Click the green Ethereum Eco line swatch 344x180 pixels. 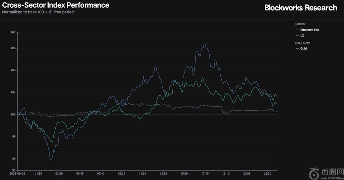click(297, 30)
